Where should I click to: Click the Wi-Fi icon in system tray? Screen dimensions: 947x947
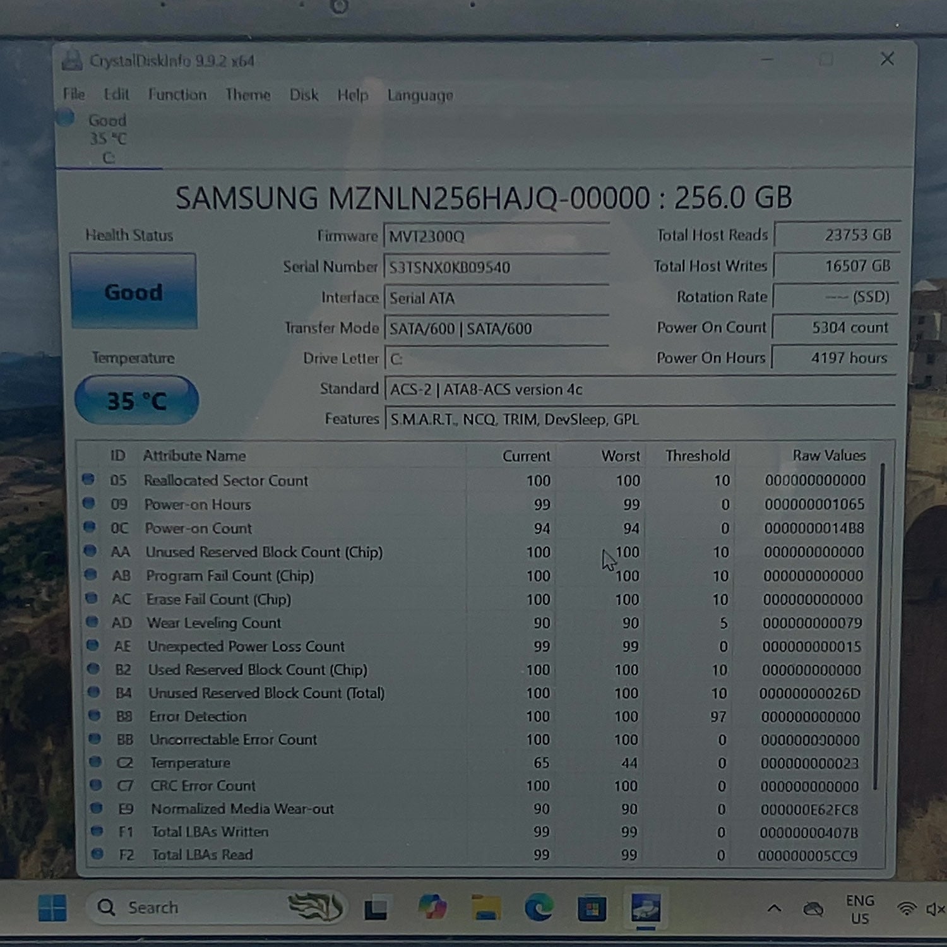[907, 908]
